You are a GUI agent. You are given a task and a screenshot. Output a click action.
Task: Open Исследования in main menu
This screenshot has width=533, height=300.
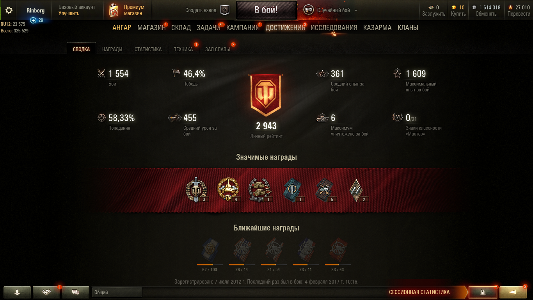click(334, 28)
